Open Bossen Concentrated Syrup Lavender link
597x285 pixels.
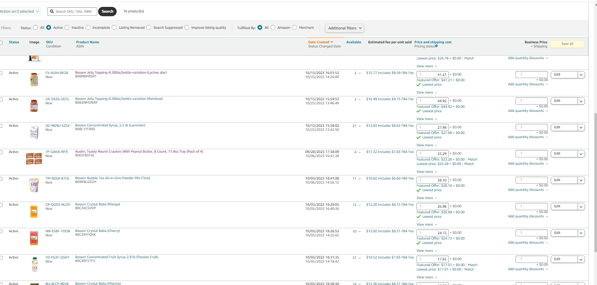[110, 125]
